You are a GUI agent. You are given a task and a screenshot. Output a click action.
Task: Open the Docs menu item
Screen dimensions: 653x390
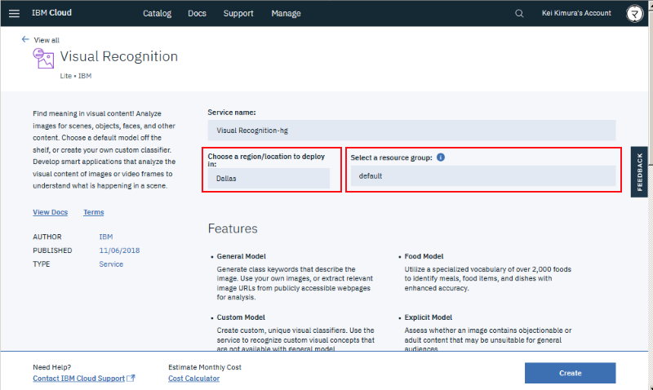[x=197, y=13]
